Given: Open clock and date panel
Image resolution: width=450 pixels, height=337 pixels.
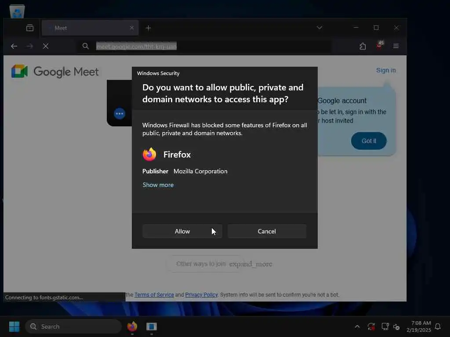Looking at the screenshot, I should [x=419, y=326].
